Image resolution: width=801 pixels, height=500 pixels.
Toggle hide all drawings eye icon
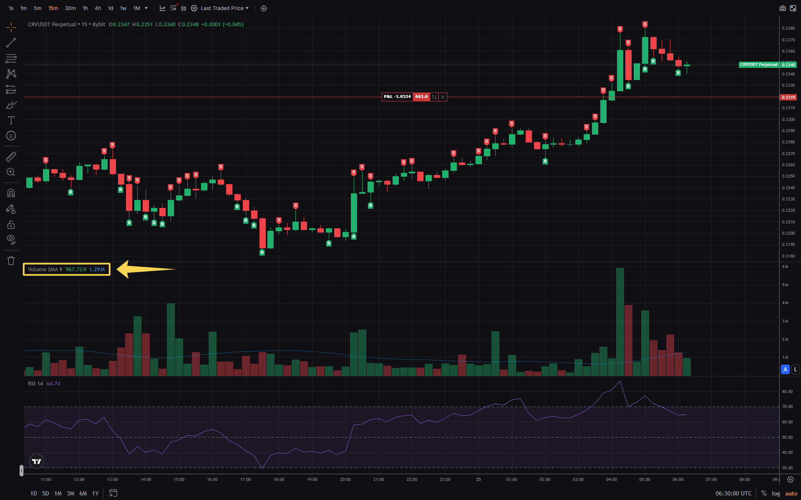(x=11, y=239)
